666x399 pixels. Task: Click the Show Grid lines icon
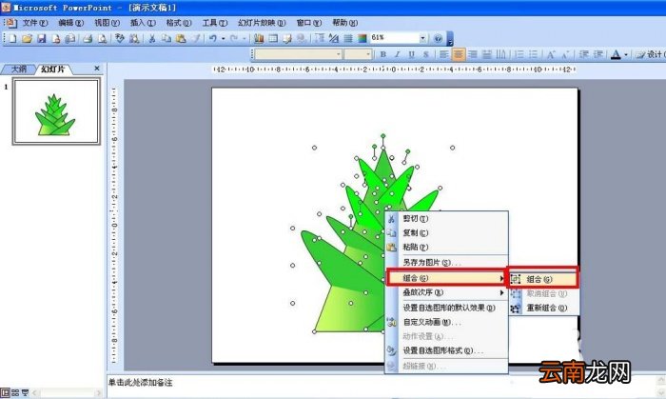[x=348, y=39]
